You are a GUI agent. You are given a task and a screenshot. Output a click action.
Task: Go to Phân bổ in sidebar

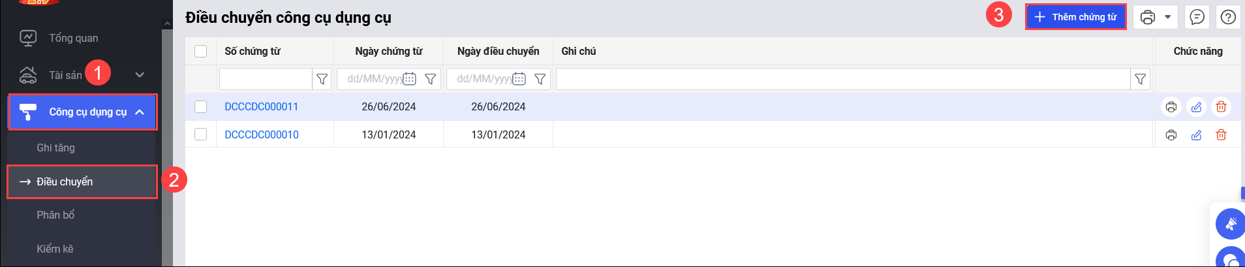pos(55,215)
